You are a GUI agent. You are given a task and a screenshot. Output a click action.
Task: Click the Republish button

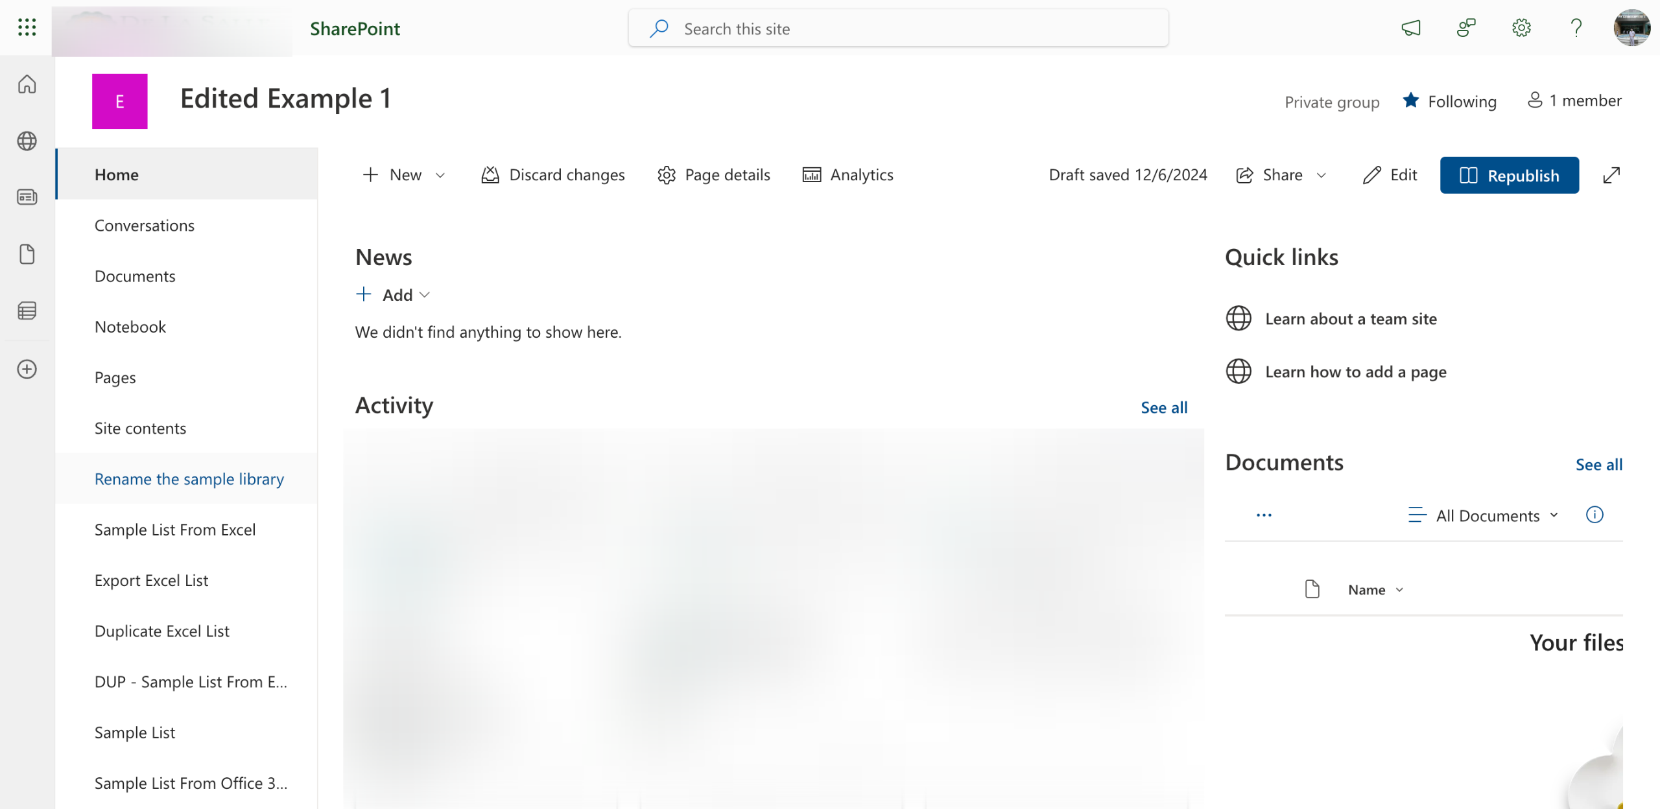1509,175
